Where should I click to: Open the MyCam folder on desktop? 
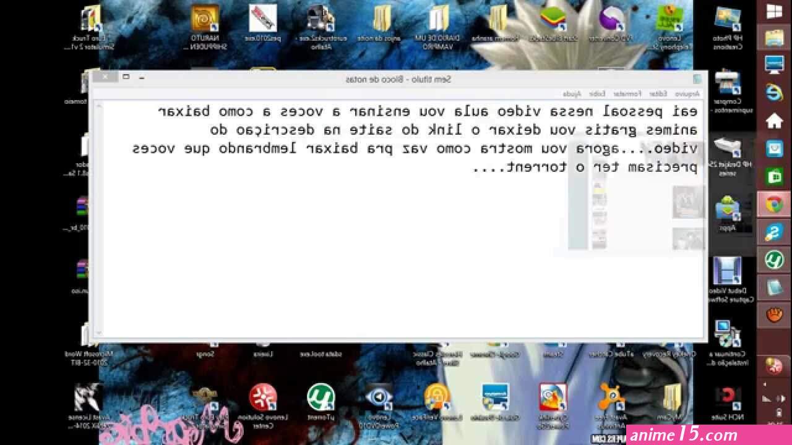[x=671, y=402]
